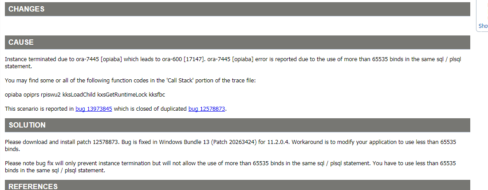Click the CHANGES section header

click(237, 9)
